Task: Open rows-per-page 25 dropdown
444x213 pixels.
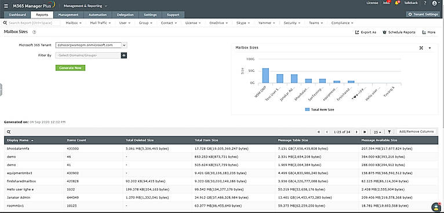Action: click(377, 132)
